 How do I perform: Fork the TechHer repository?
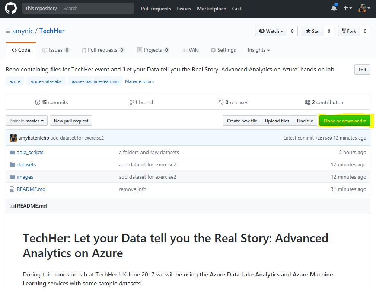coord(349,31)
